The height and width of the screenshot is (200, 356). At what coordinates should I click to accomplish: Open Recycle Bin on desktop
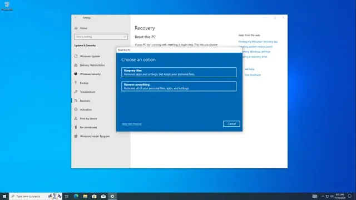pyautogui.click(x=7, y=6)
